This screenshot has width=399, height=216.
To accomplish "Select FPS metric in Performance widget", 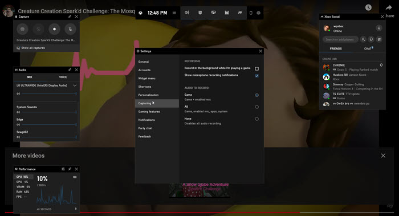I will pos(23,197).
